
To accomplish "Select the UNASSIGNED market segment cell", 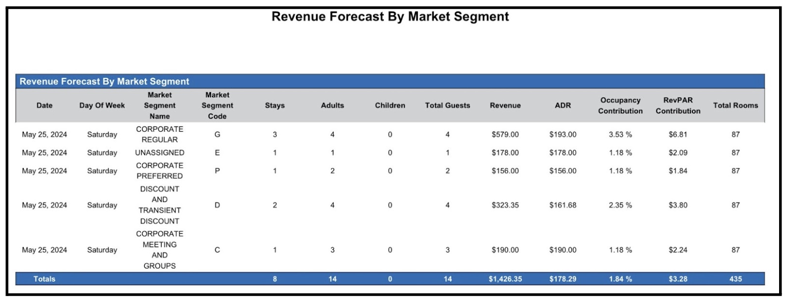I will (x=160, y=152).
